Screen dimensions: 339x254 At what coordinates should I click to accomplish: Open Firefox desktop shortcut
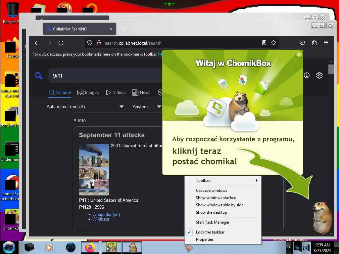pyautogui.click(x=12, y=48)
